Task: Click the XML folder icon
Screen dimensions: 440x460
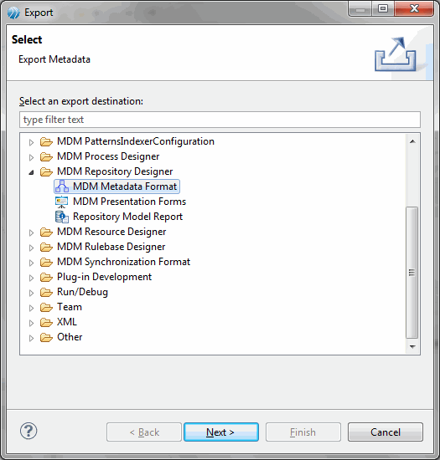Action: 46,322
